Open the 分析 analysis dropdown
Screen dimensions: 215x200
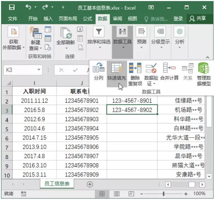[x=180, y=37]
